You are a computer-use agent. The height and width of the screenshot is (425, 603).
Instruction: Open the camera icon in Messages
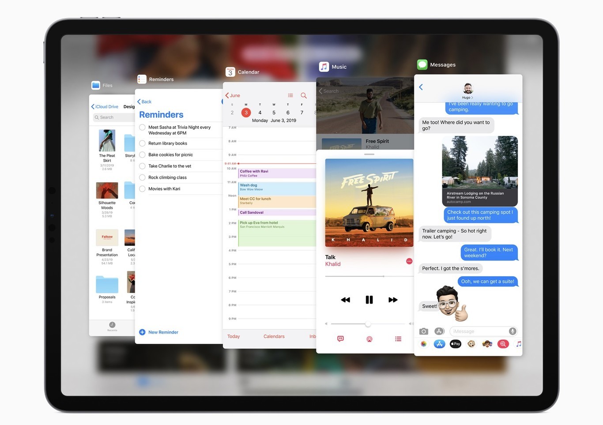coord(423,331)
